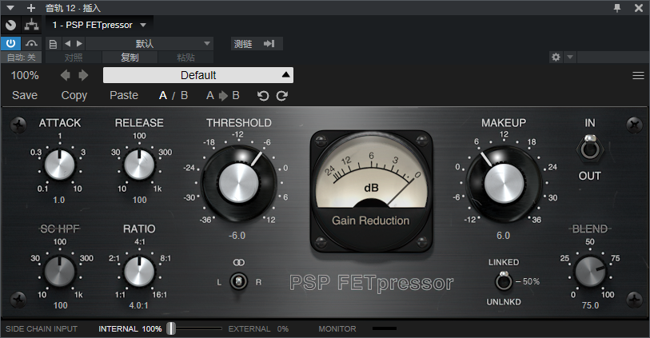650x338 pixels.
Task: Click the THRESHOLD knob
Action: [239, 183]
